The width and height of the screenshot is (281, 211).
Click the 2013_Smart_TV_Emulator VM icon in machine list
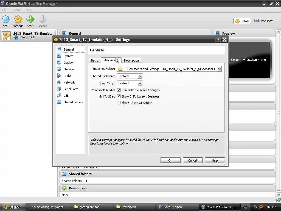tap(6, 36)
